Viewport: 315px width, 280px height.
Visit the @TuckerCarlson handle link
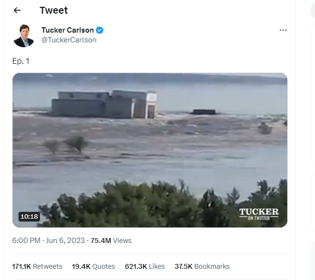[x=69, y=40]
